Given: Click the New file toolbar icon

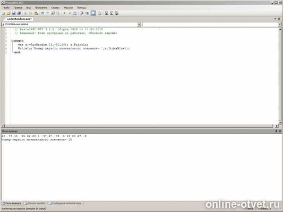Looking at the screenshot, I should [3, 13].
